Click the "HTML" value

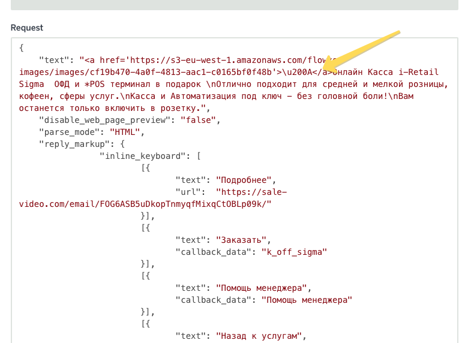point(123,132)
